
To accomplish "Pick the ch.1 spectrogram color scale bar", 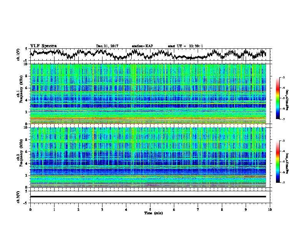I will click(278, 98).
